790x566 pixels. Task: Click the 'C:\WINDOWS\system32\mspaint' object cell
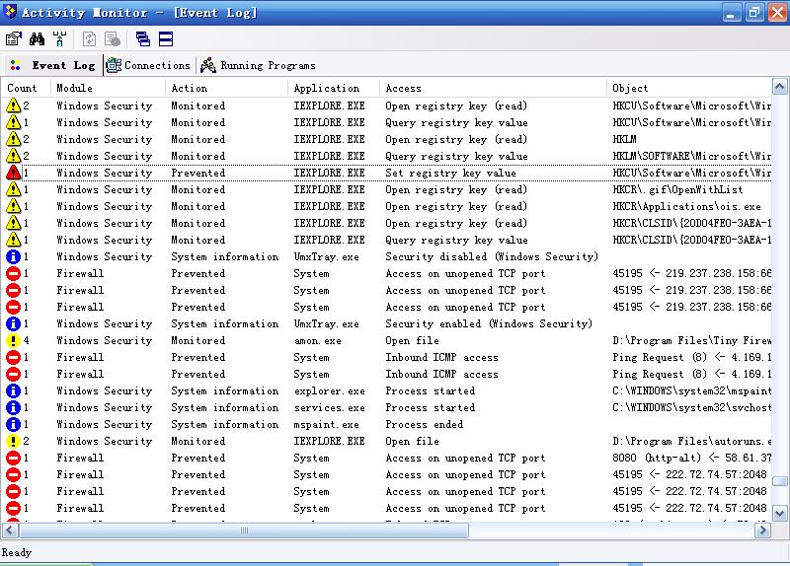691,390
